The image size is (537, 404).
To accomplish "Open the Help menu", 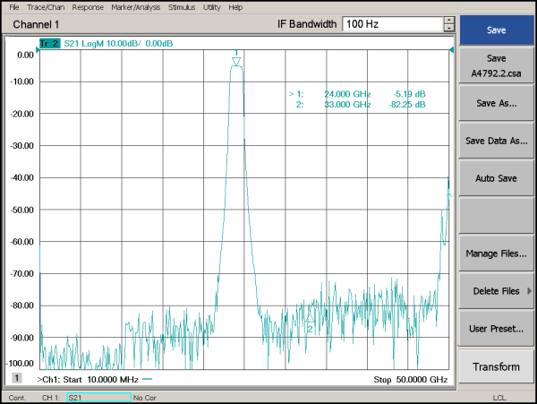I will tap(235, 7).
